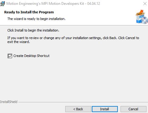Click the installer icon in the title bar
The height and width of the screenshot is (113, 148).
[2, 4]
